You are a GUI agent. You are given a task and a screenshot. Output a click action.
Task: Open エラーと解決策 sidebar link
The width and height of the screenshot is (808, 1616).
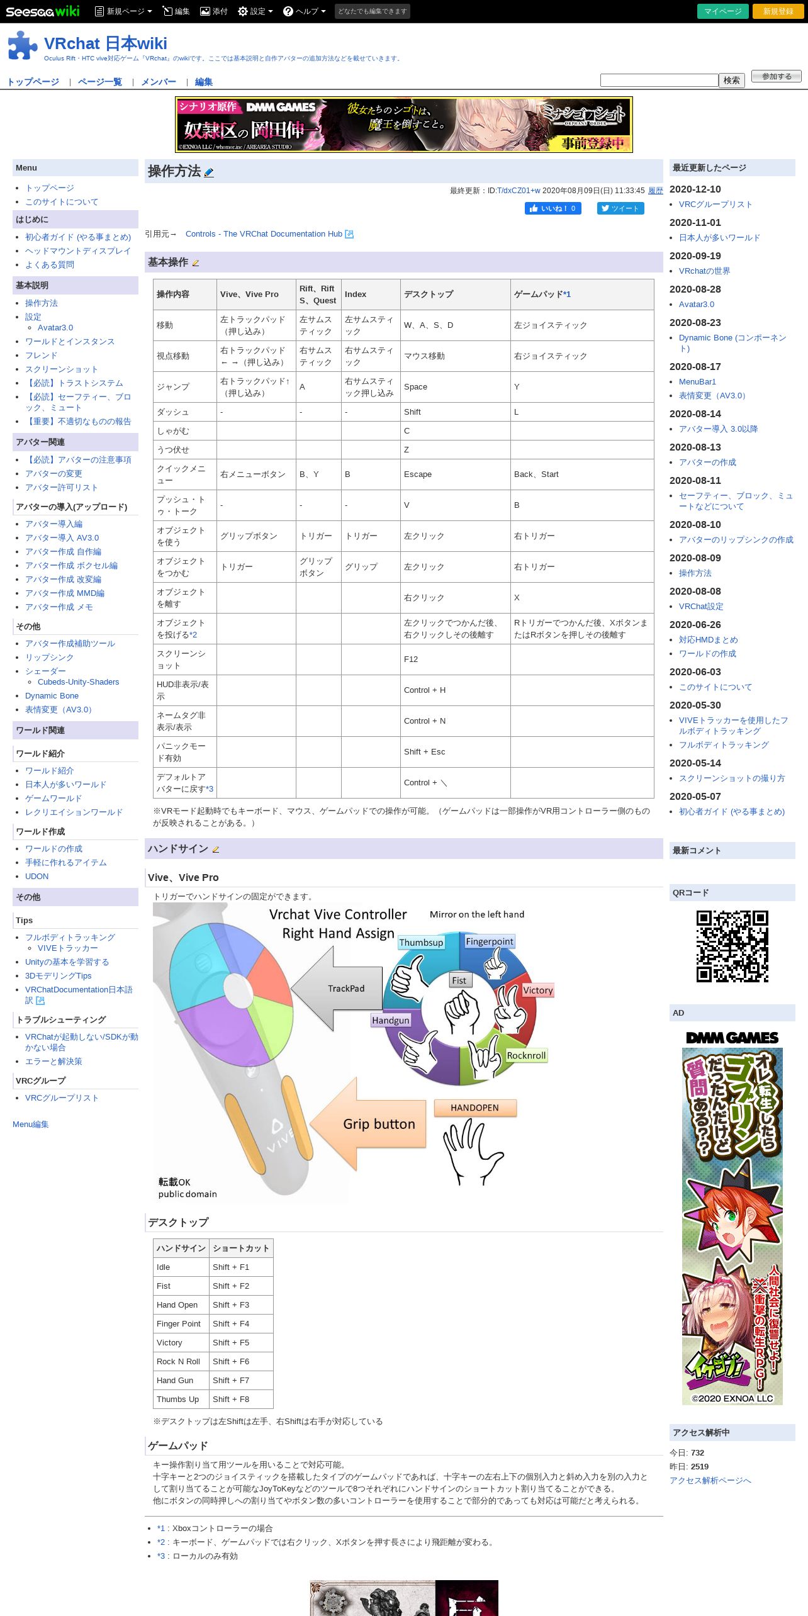53,1062
